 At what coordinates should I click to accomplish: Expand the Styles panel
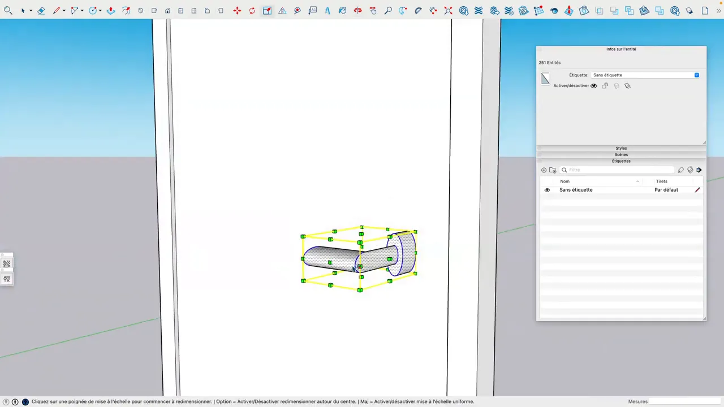[621, 148]
